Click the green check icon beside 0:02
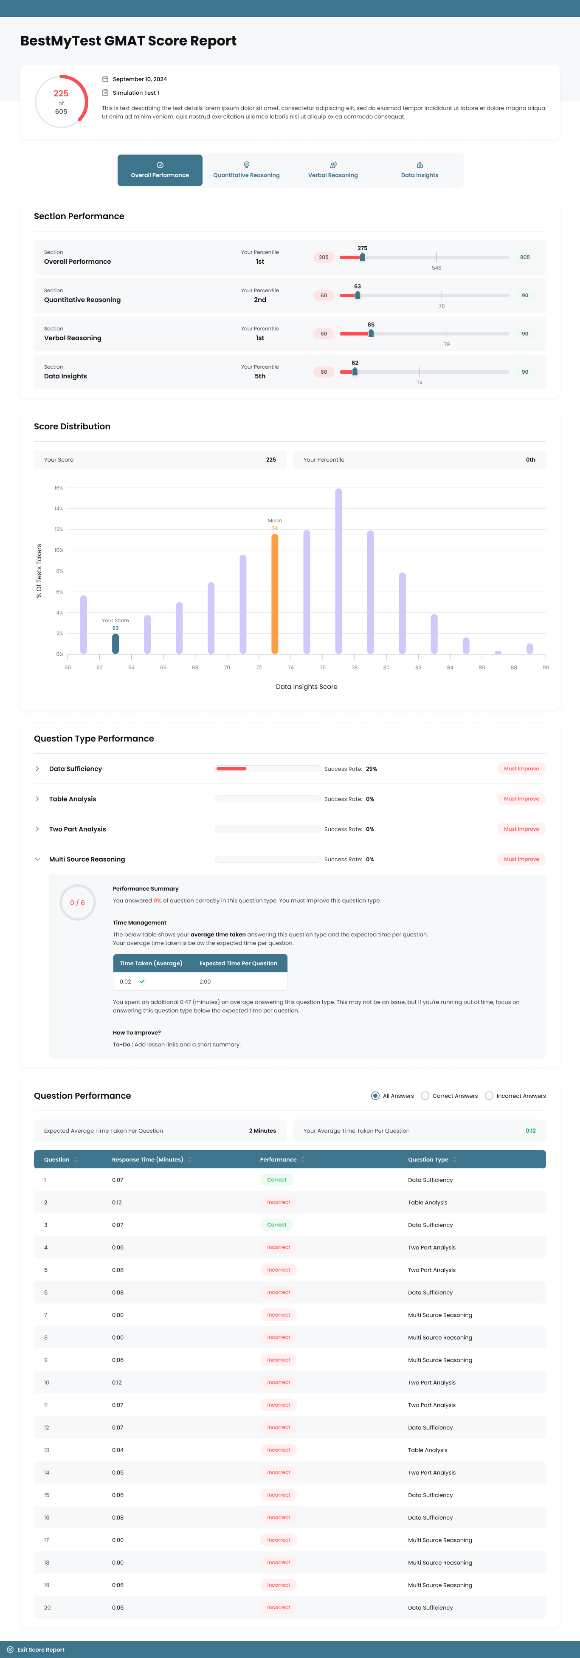 click(142, 981)
